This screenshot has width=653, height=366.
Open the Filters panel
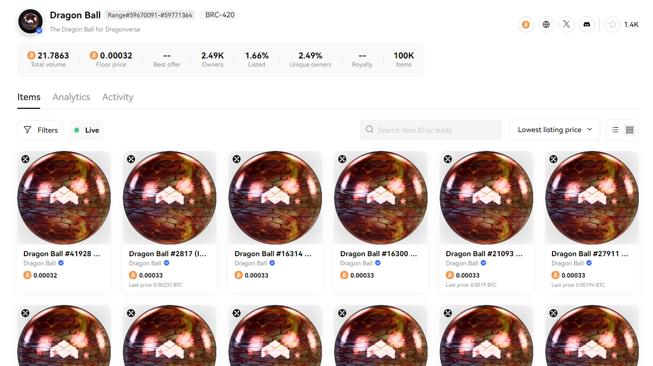click(41, 130)
